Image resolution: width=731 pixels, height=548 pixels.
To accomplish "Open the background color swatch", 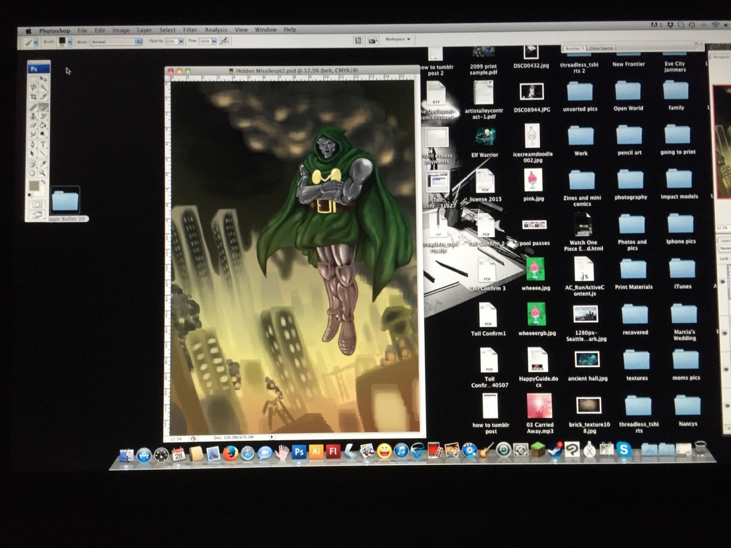I will [x=41, y=194].
